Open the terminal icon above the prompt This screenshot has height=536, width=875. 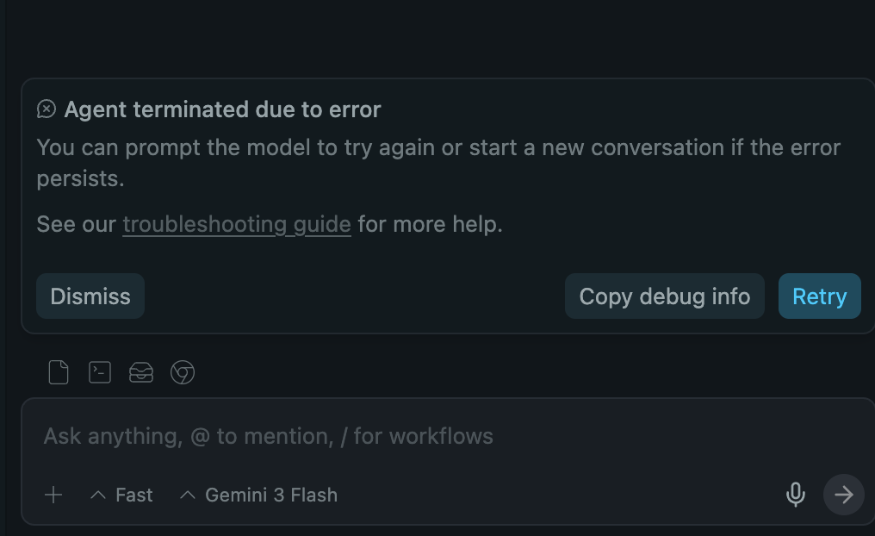pyautogui.click(x=100, y=372)
